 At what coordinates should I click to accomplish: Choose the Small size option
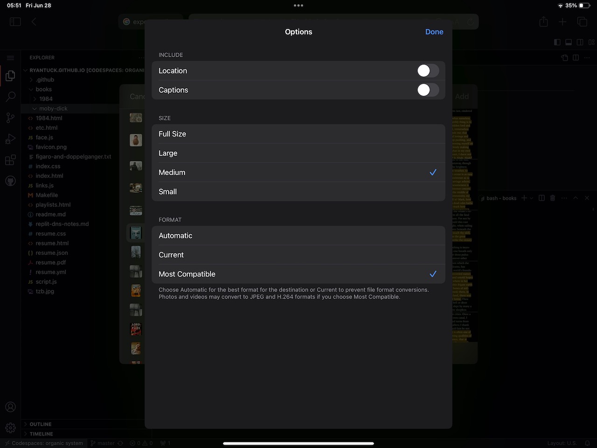point(298,192)
